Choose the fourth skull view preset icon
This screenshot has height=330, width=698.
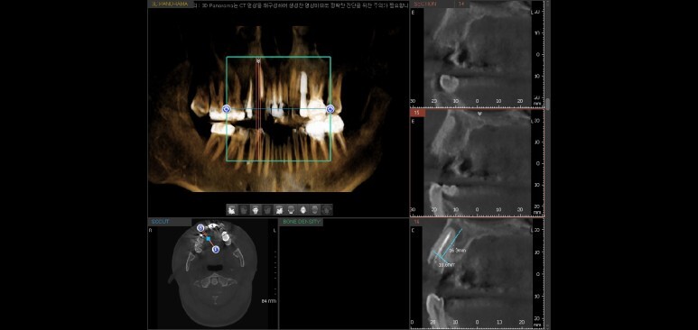pos(267,210)
